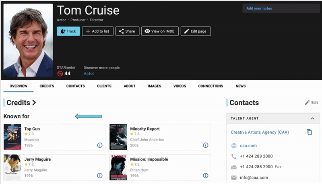Open Mission: Impossible poster thumbnail

pyautogui.click(x=118, y=167)
